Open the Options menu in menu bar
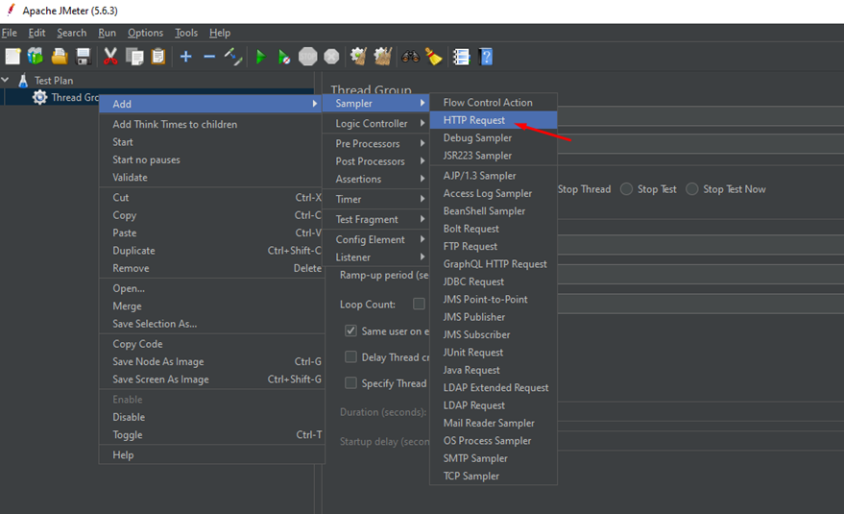The width and height of the screenshot is (844, 514). [145, 33]
